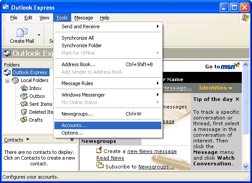Select Accounts... in the Tools menu
This screenshot has width=252, height=183.
(x=108, y=125)
